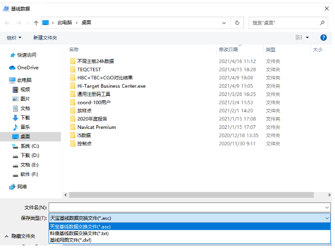This screenshot has height=251, width=335.
Task: Sort by the 类型 column header
Action: tap(271, 50)
